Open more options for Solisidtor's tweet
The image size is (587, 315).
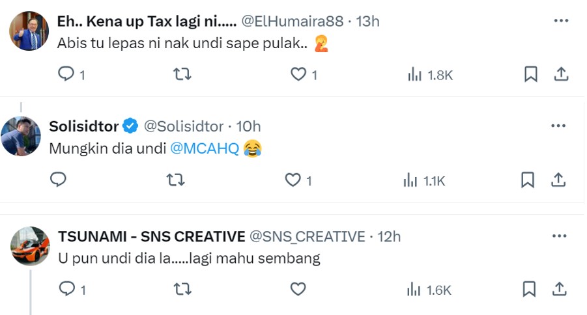(x=558, y=126)
